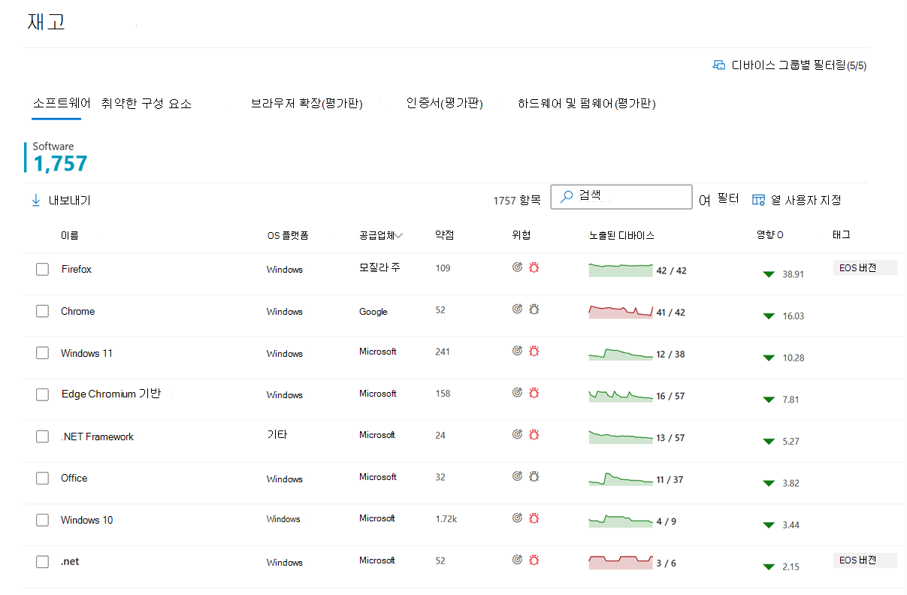Image resolution: width=907 pixels, height=595 pixels.
Task: Click Chrome vendor Google cell
Action: coord(373,312)
